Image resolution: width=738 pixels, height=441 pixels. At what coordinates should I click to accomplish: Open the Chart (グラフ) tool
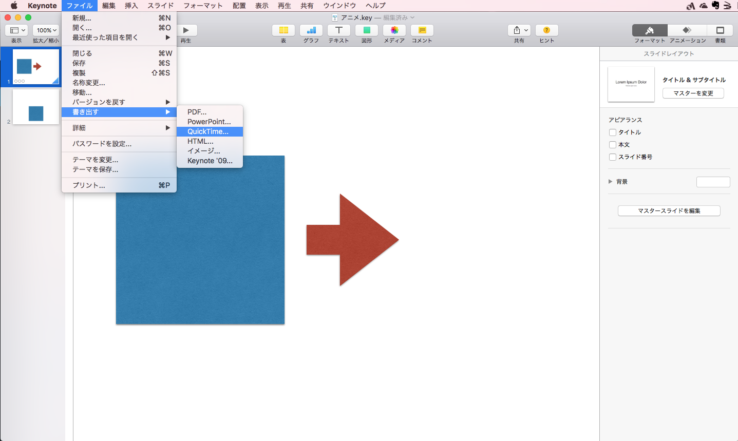click(311, 30)
